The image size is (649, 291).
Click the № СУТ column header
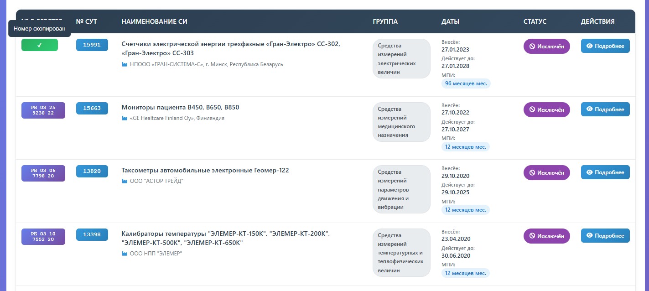click(87, 21)
